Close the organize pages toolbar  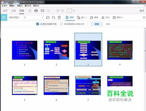click(144, 18)
